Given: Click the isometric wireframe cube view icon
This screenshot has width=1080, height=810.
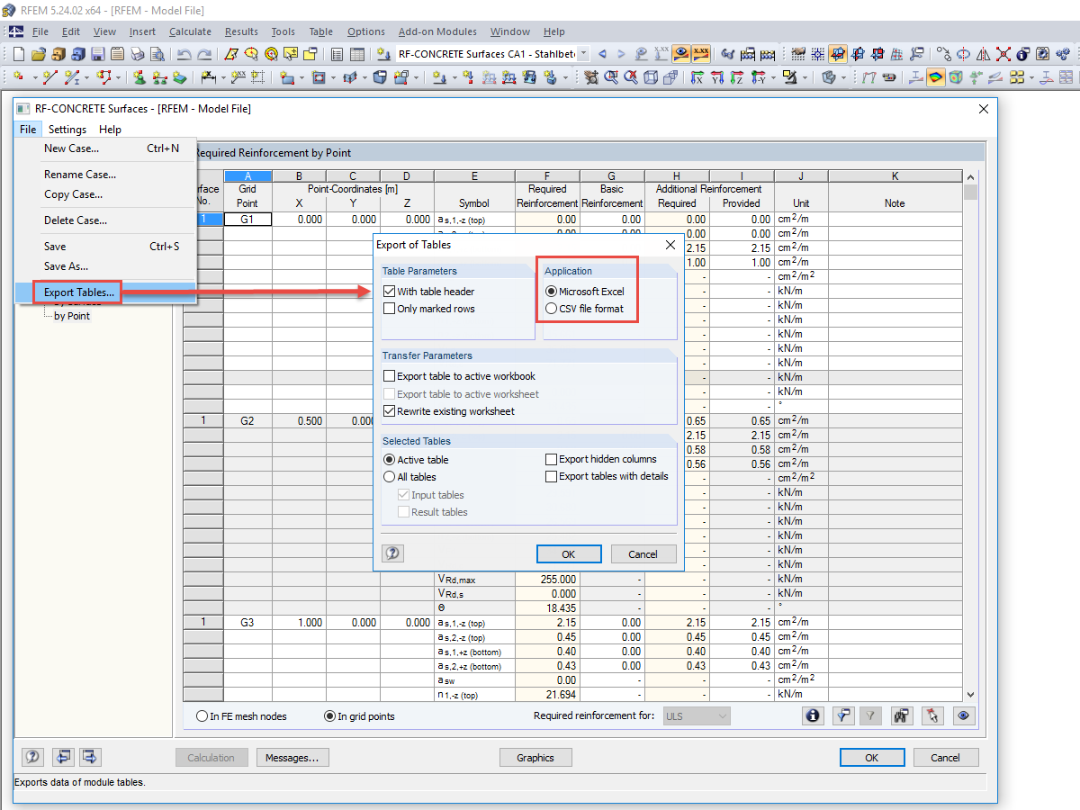Looking at the screenshot, I should click(x=650, y=77).
